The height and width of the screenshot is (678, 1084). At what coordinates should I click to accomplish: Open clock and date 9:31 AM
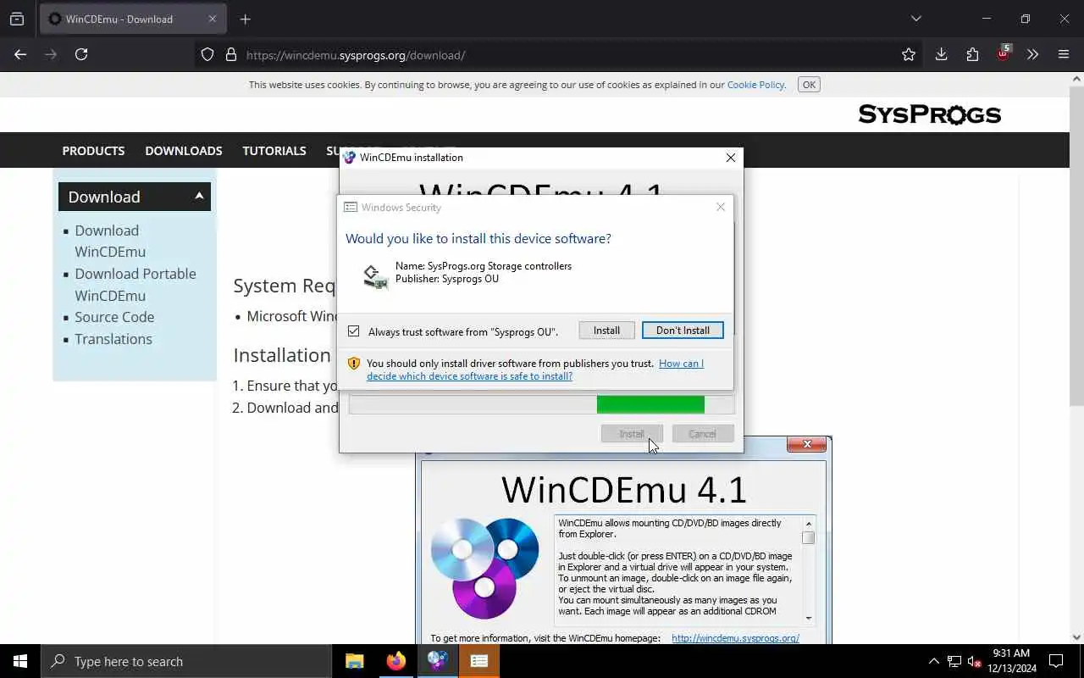pyautogui.click(x=1010, y=661)
